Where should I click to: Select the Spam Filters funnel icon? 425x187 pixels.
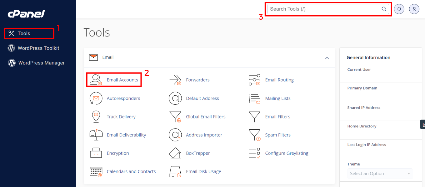(x=254, y=135)
